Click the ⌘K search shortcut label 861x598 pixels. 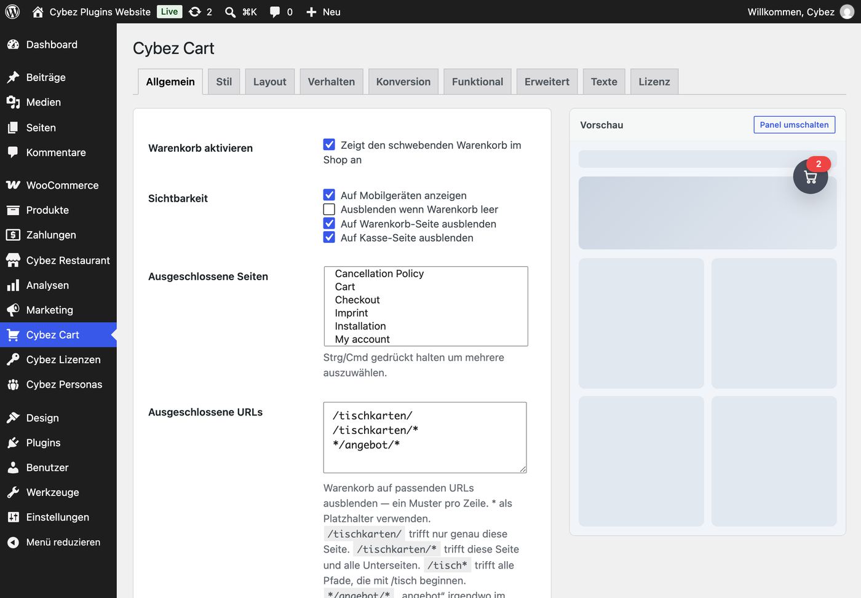tap(250, 12)
